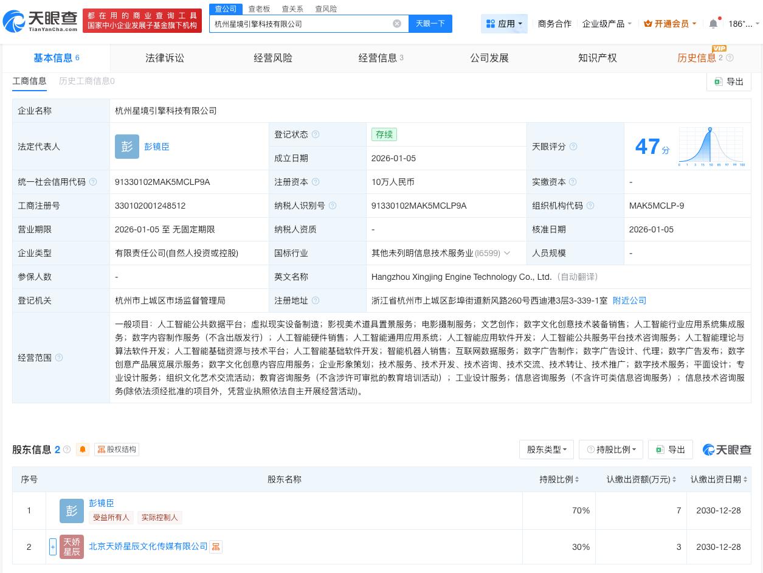Viewport: 763px width, 573px height.
Task: Click 导出 export icon in shareholder section
Action: (660, 450)
